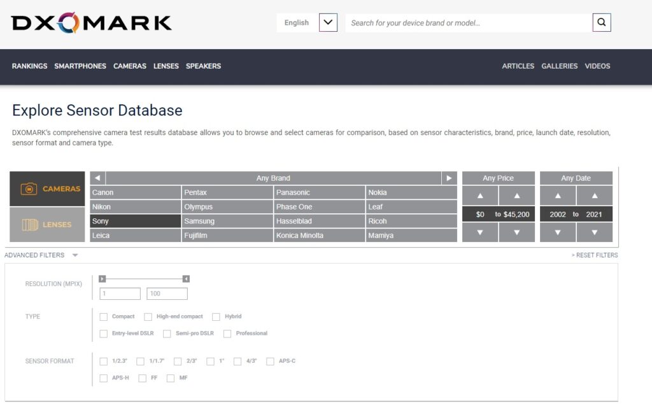Increase minimum date with up arrow
This screenshot has width=652, height=417.
[x=558, y=195]
